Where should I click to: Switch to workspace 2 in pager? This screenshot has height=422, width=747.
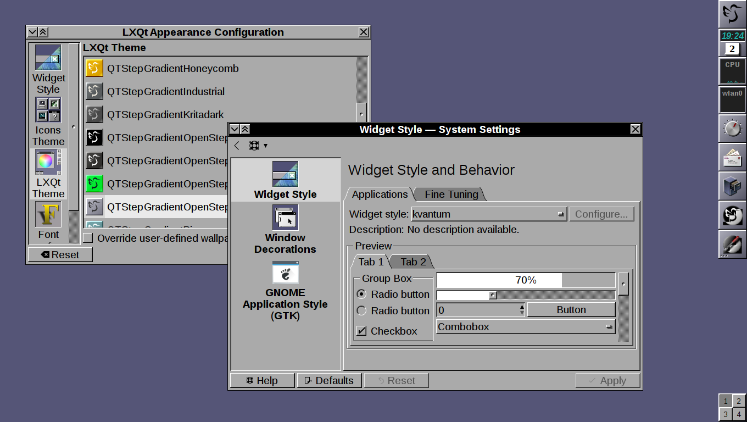pyautogui.click(x=739, y=401)
